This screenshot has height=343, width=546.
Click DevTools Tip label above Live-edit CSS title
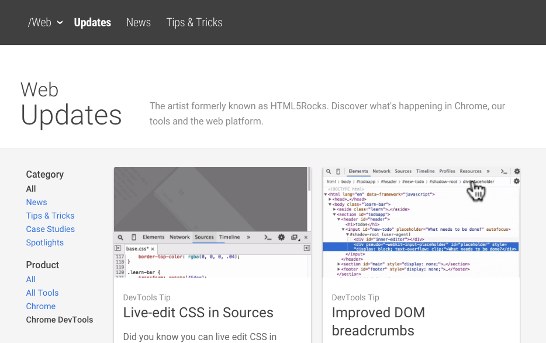tap(147, 298)
